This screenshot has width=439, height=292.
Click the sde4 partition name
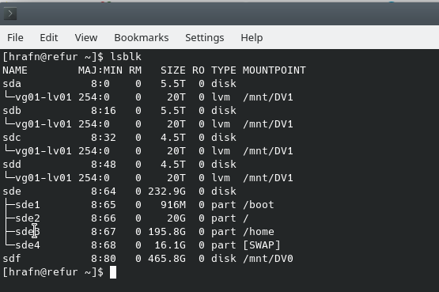[28, 245]
